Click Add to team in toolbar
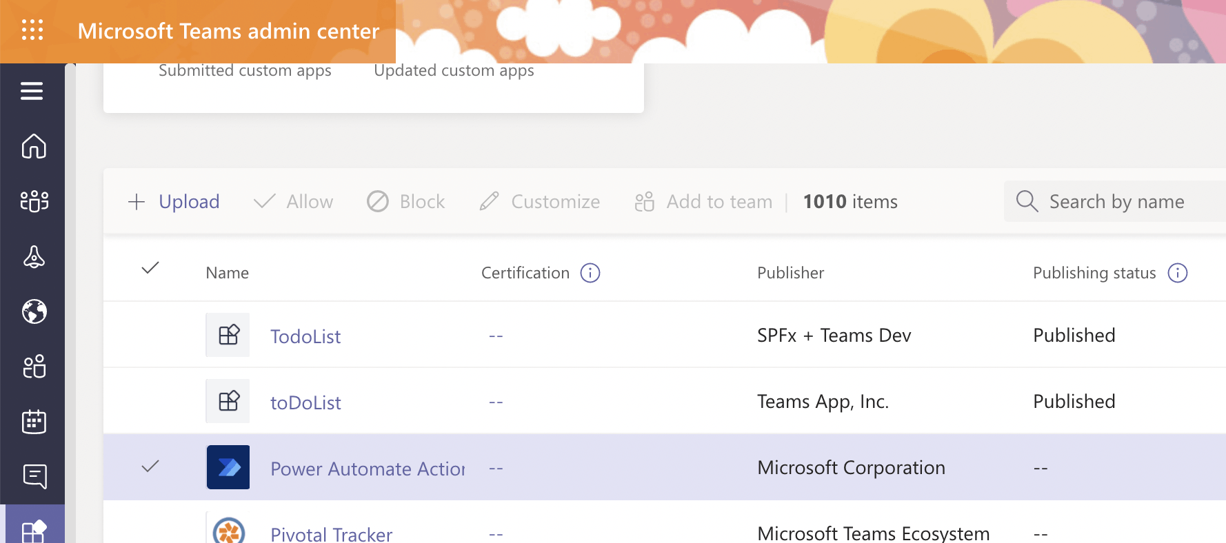The width and height of the screenshot is (1226, 543). tap(703, 202)
